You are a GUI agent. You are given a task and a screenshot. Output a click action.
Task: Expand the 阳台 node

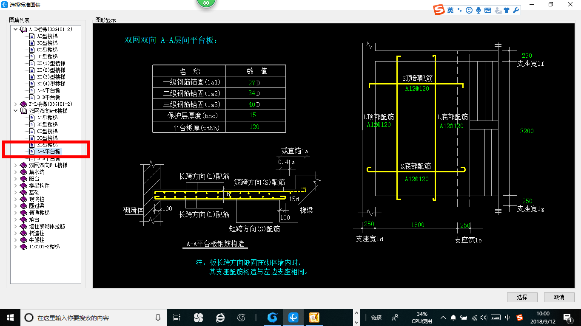click(16, 179)
